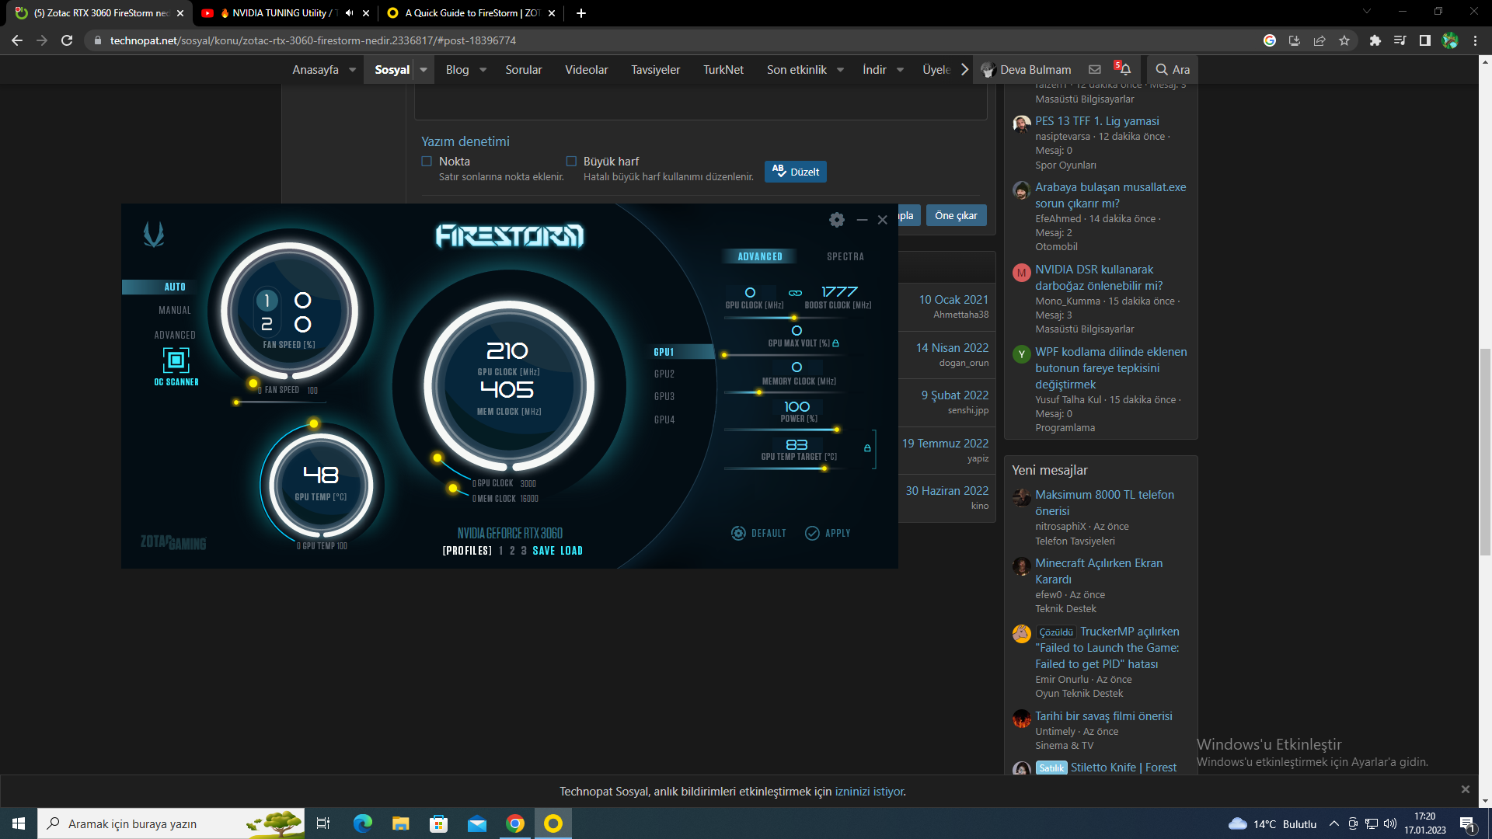Click the Power percentage slider handle
Viewport: 1492px width, 839px height.
pyautogui.click(x=837, y=430)
